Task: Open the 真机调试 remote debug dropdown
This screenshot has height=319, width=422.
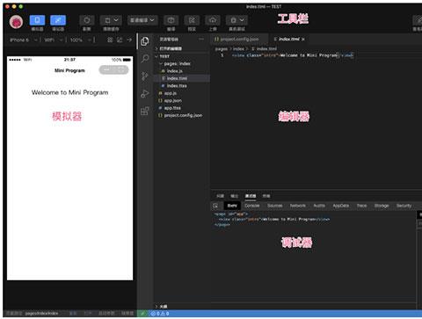Action: tap(236, 20)
